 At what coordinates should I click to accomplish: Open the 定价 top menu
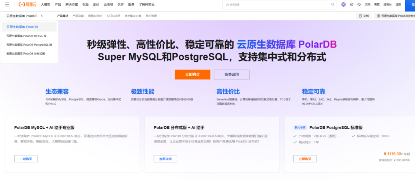pos(96,4)
